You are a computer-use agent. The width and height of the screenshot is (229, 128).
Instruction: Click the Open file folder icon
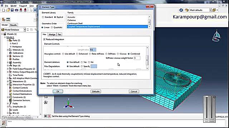click(8, 10)
